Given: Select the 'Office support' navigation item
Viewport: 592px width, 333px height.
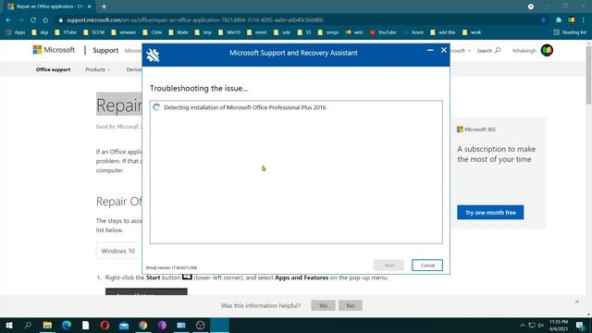Looking at the screenshot, I should point(54,69).
